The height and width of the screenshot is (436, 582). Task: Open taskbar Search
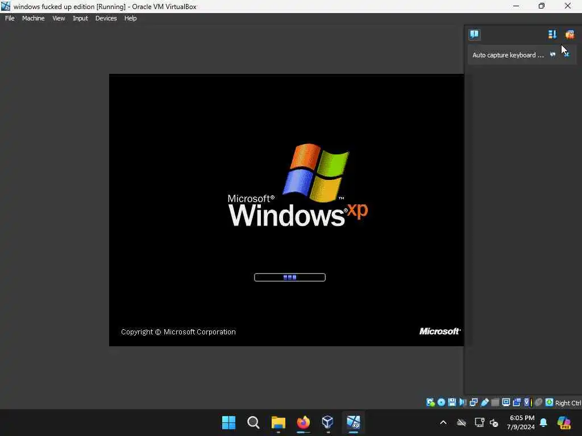click(253, 422)
